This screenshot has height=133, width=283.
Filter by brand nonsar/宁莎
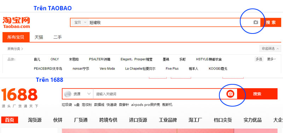[81, 68]
